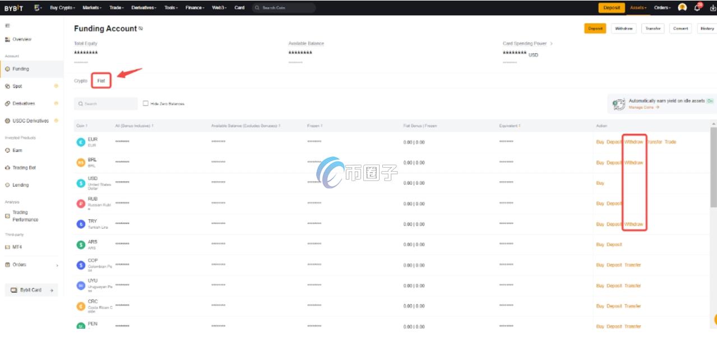Open the Derivatives menu in top navigation
Screen dimensions: 717x345
pyautogui.click(x=146, y=8)
